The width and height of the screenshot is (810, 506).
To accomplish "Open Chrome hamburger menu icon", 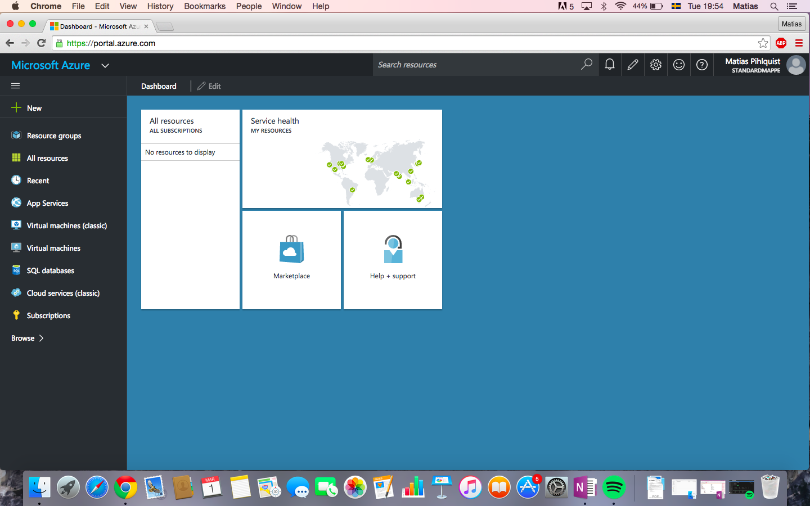I will [799, 43].
